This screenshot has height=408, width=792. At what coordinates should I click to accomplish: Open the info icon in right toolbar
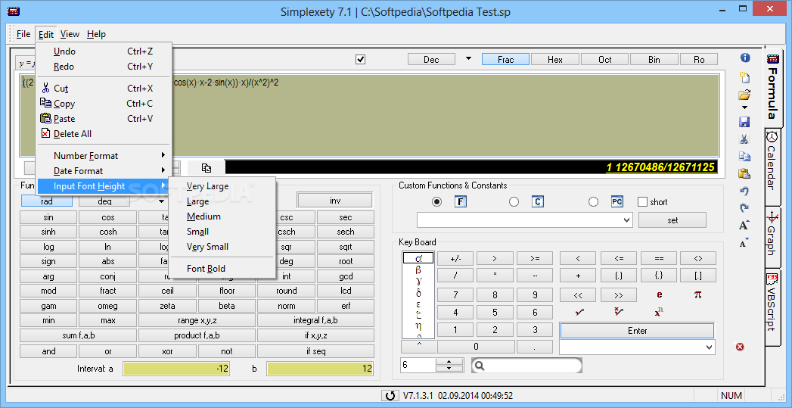pyautogui.click(x=744, y=58)
